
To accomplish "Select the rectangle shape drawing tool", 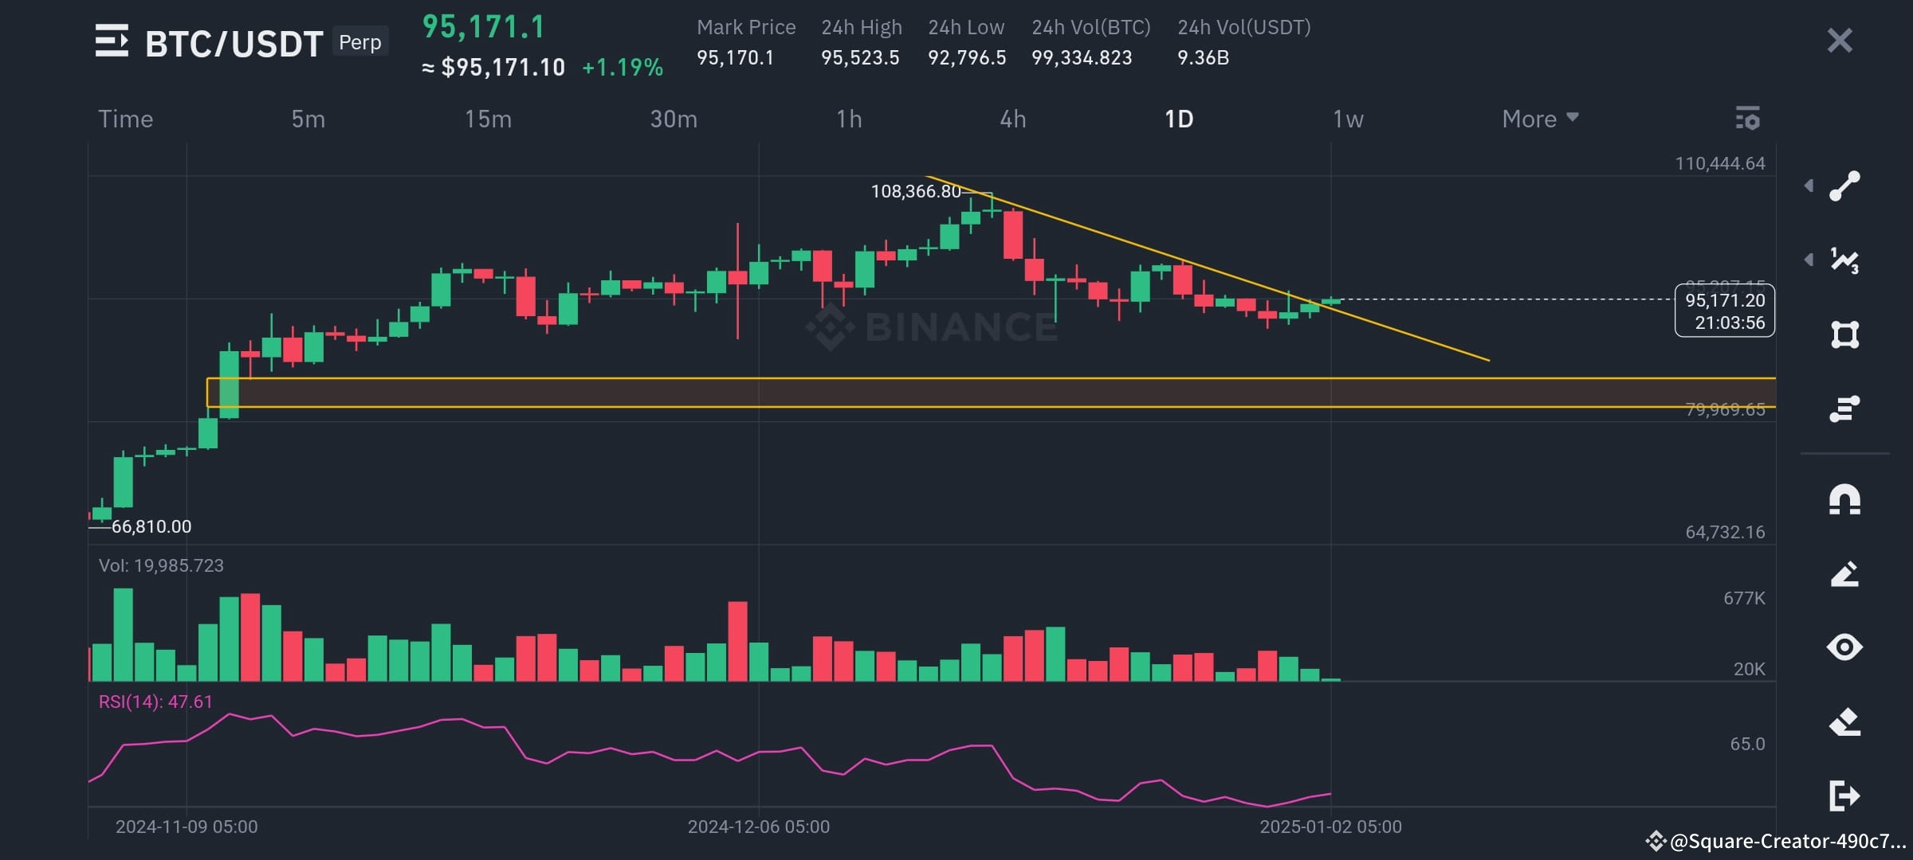I will tap(1844, 334).
